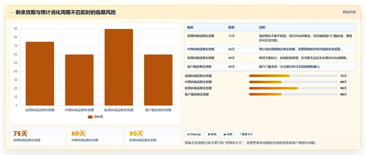Click the Chart.js tag chip
Screen dimensions: 366x155
(194, 134)
